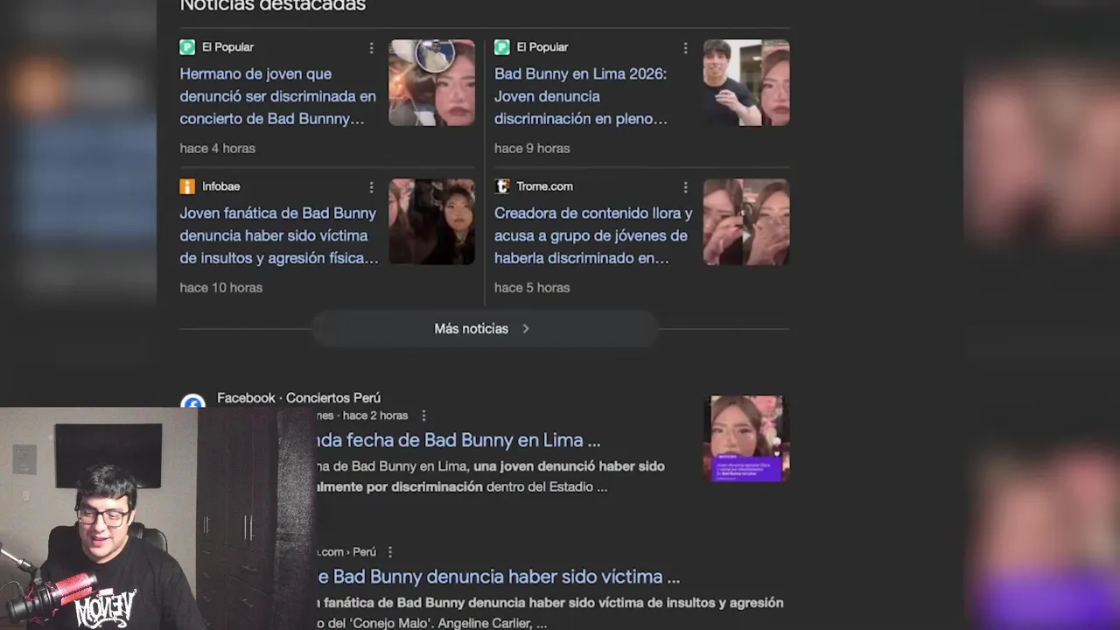Open El Popular article about Hermano de joven
The height and width of the screenshot is (630, 1120).
pyautogui.click(x=278, y=96)
